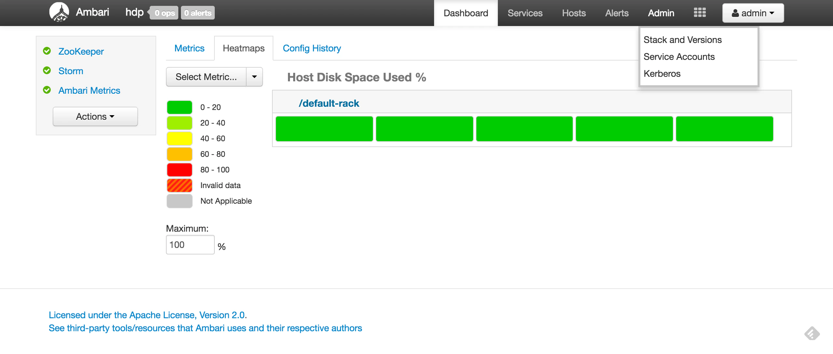The height and width of the screenshot is (354, 833).
Task: Click the Select Metric caret arrow
Action: 254,77
